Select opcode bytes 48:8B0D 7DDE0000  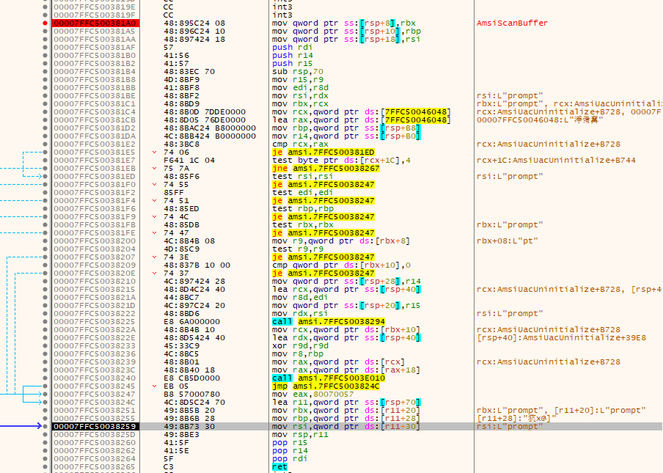pyautogui.click(x=205, y=112)
